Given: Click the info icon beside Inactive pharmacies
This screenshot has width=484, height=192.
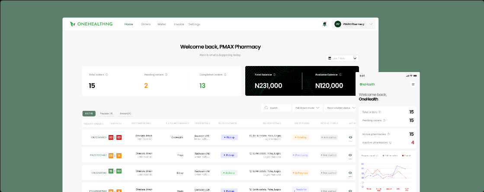Looking at the screenshot, I should tap(390, 142).
